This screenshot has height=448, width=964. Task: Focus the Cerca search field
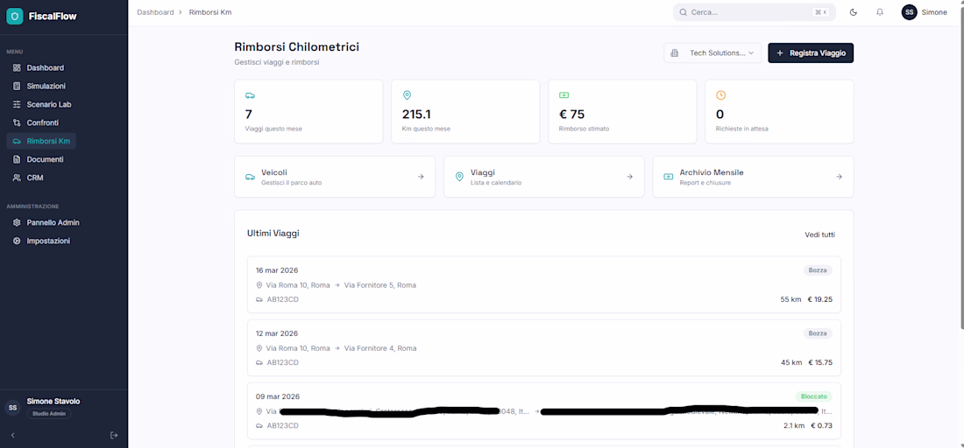(x=745, y=12)
